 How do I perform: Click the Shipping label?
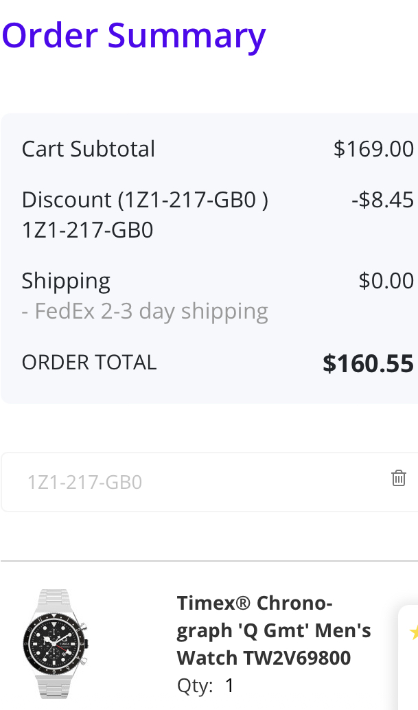click(66, 281)
